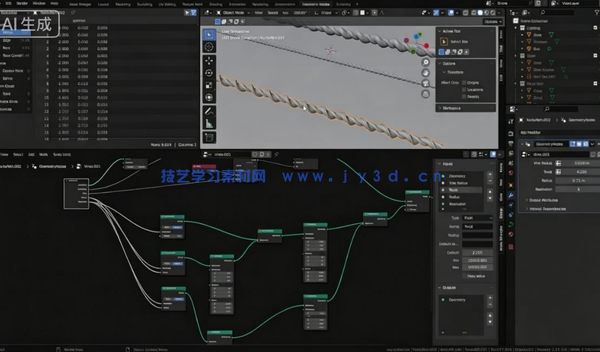Viewport: 600px width, 352px height.
Task: Select the Measure tool in the viewport toolbar
Action: point(209,122)
